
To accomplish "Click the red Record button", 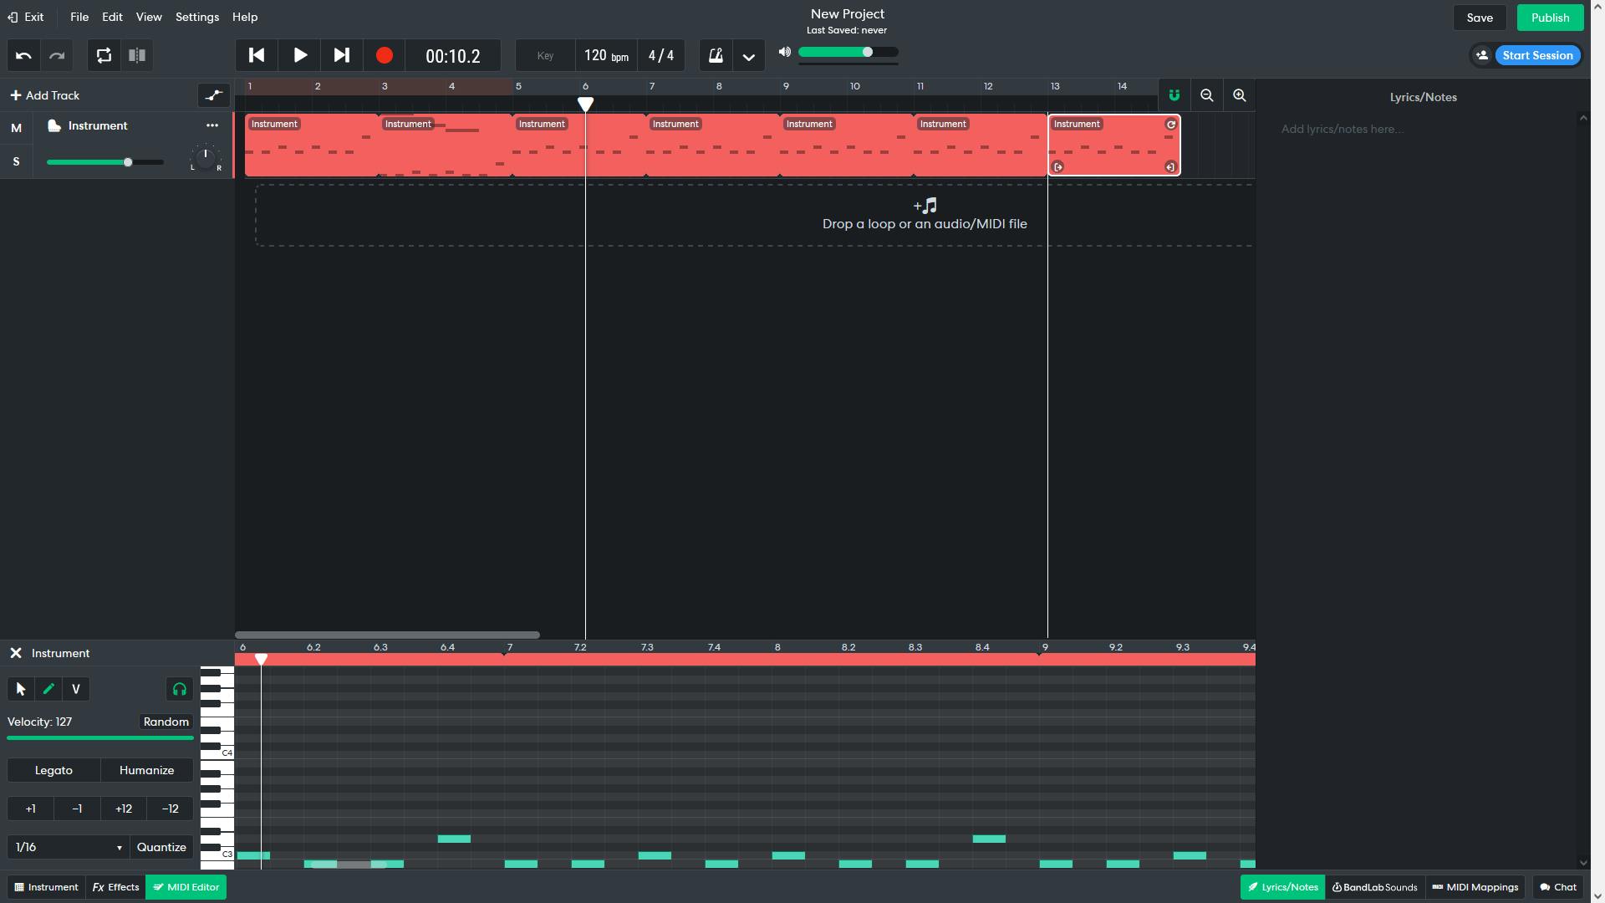I will tap(384, 55).
